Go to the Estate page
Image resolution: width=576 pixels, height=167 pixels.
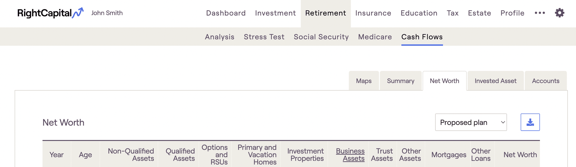[x=479, y=13]
